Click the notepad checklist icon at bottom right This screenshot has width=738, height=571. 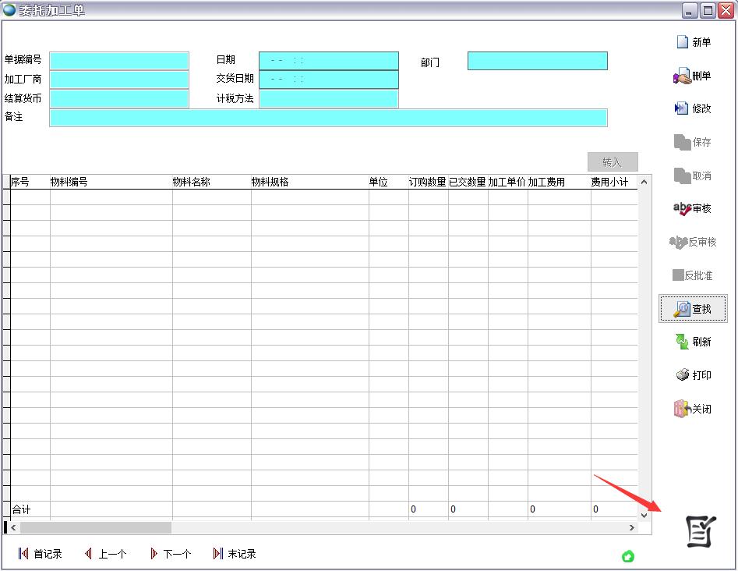pyautogui.click(x=699, y=530)
